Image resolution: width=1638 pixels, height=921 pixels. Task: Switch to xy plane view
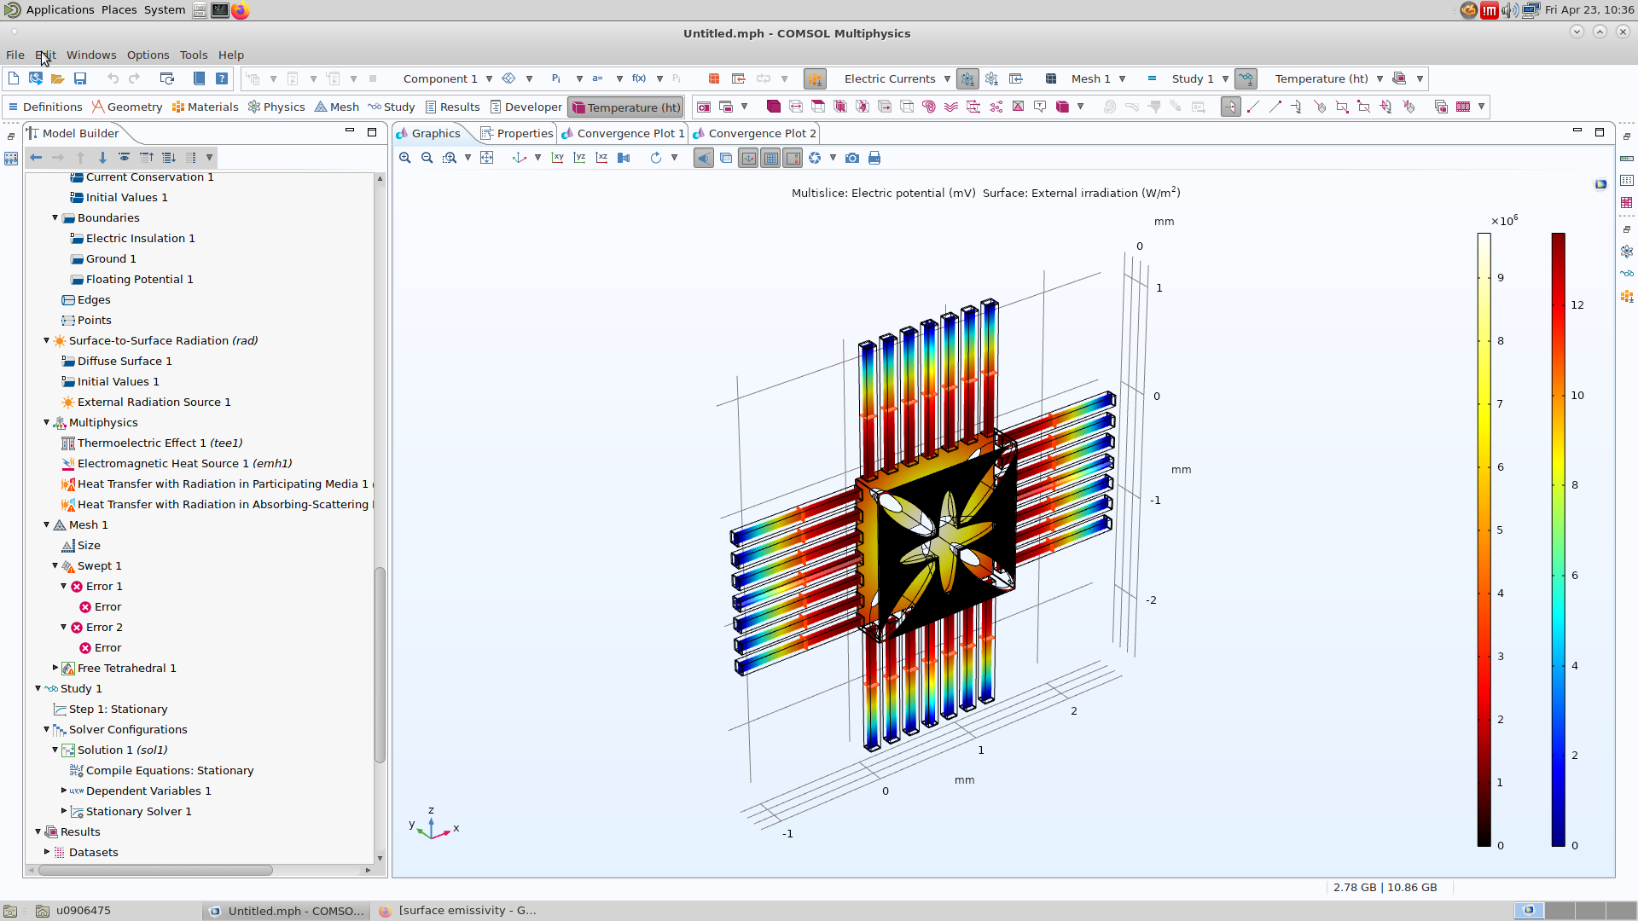coord(558,158)
